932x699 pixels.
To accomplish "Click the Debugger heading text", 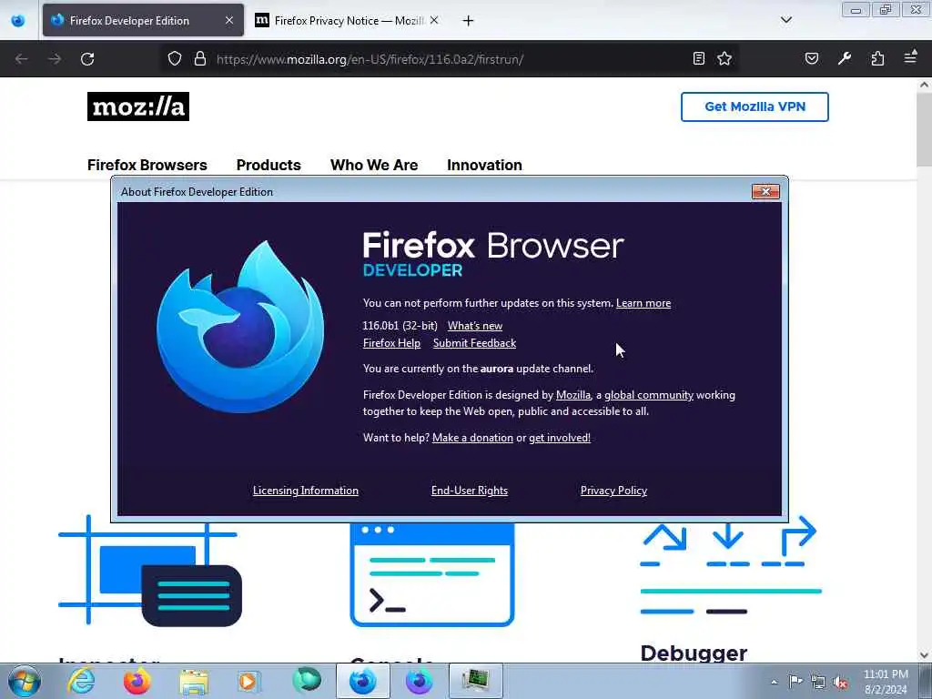I will click(x=694, y=653).
